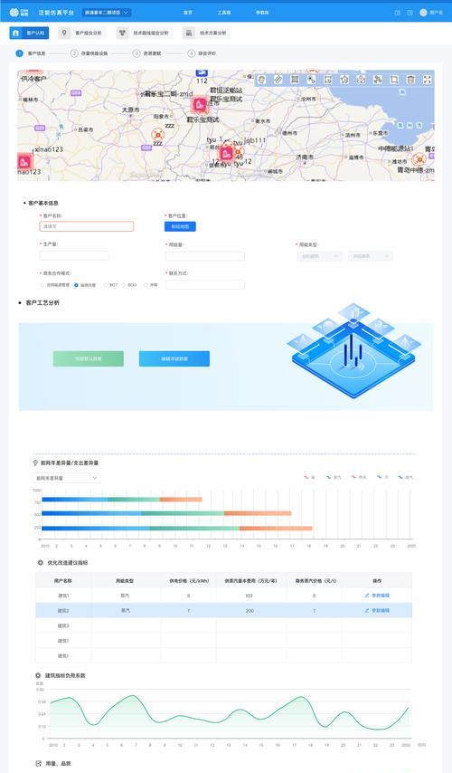Select the ruler measure tool on map
Screen dimensions: 452x773
[278, 80]
